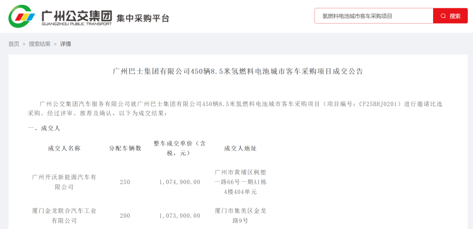473x229 pixels.
Task: Click the 分配车辆数 column header
Action: pos(125,148)
